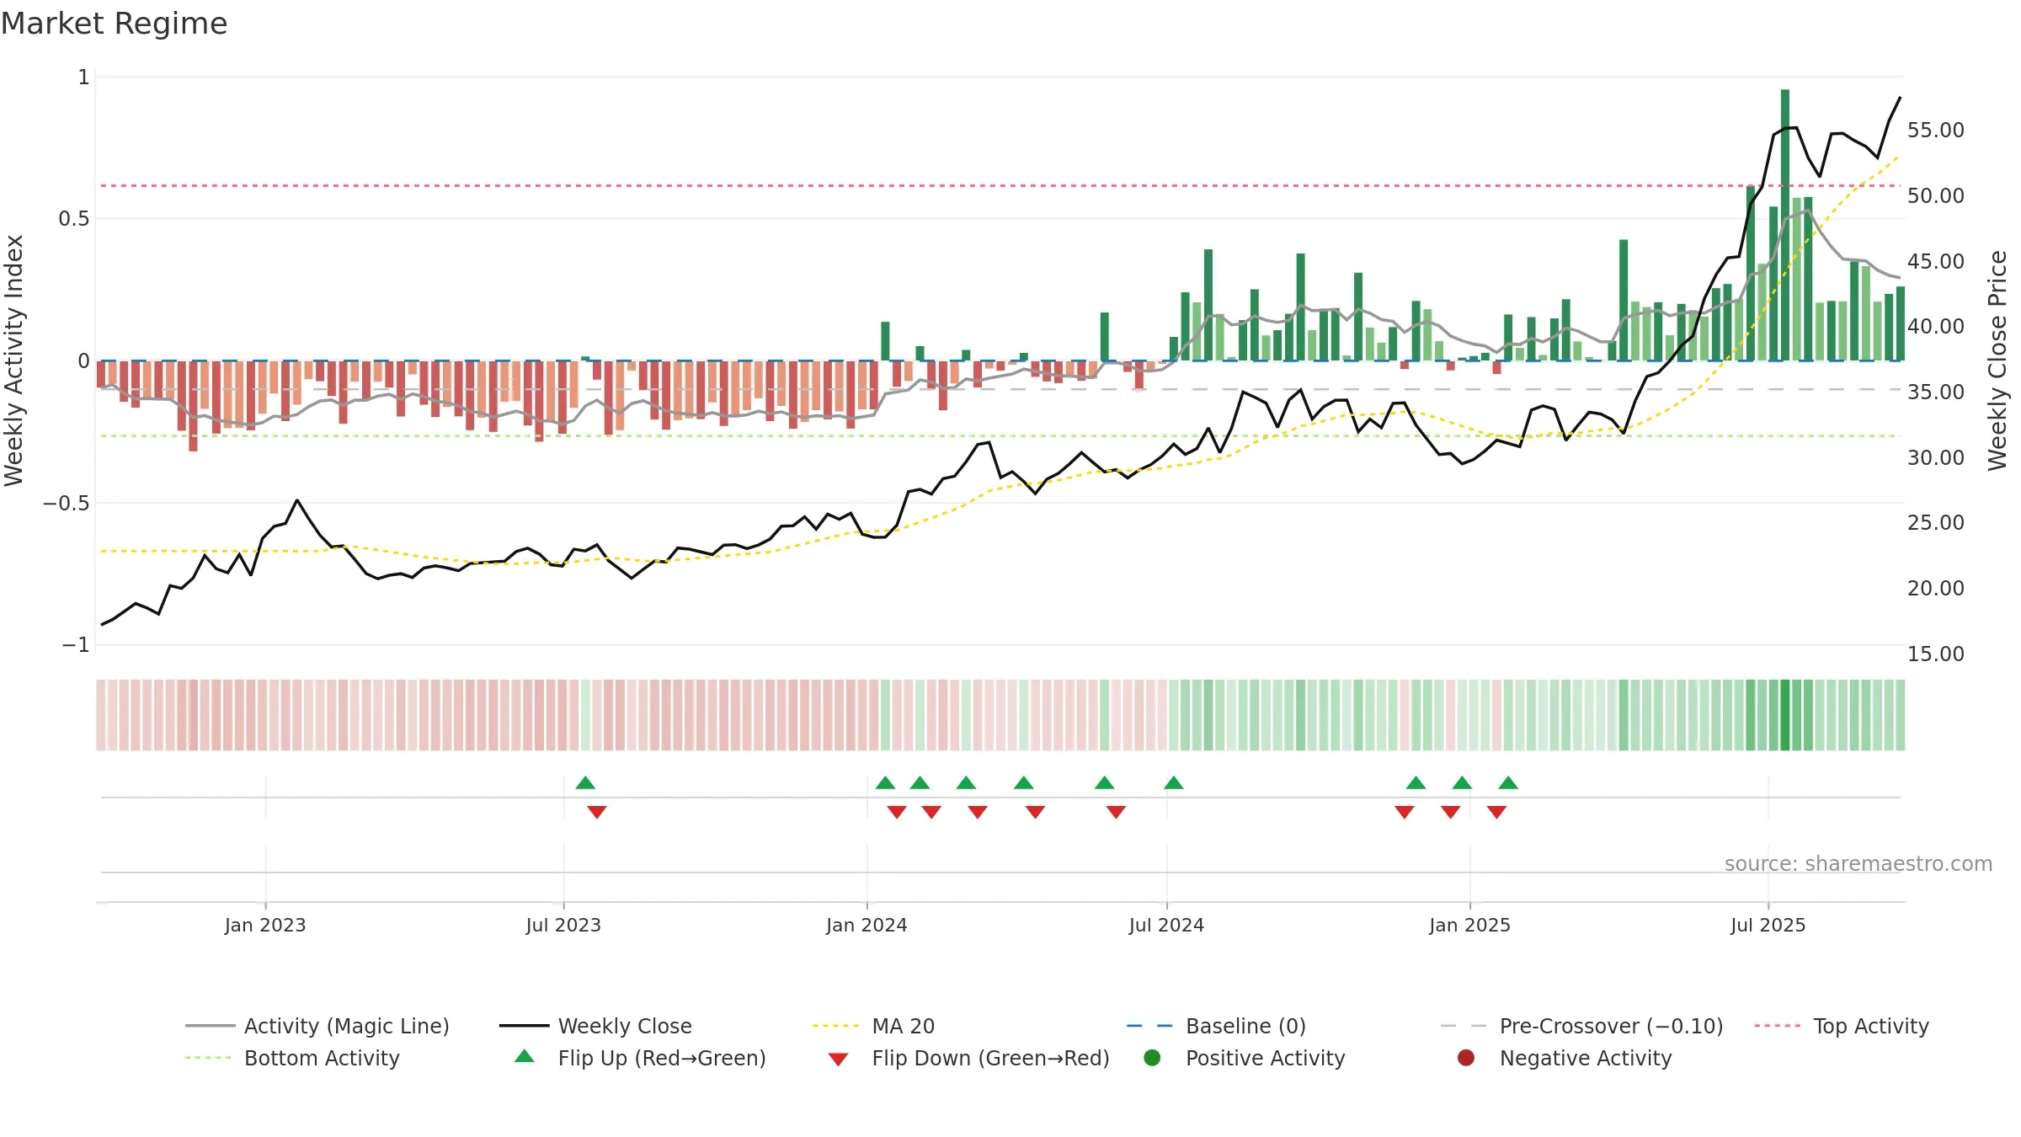Click the red Flip Down legend triangle
The height and width of the screenshot is (1137, 2021).
[x=838, y=1060]
